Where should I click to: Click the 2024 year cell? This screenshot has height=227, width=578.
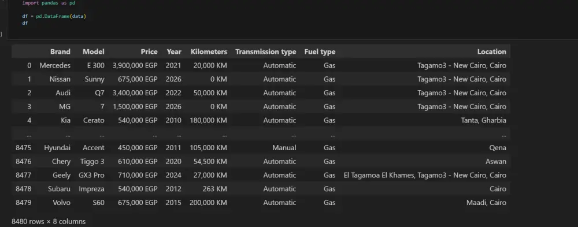[173, 175]
